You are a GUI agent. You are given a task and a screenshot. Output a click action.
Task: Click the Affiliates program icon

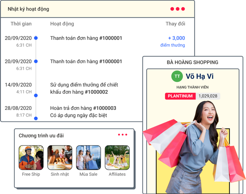pyautogui.click(x=117, y=158)
